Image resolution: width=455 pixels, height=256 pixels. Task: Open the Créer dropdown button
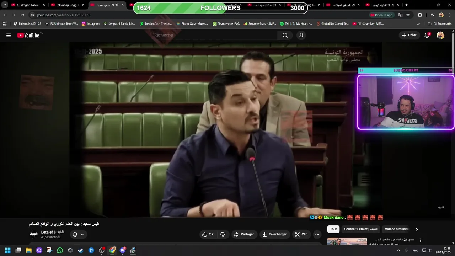(409, 35)
